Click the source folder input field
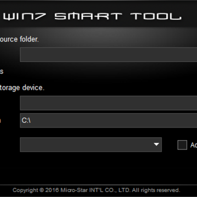Screen dimensions: 197x197 [x=108, y=55]
